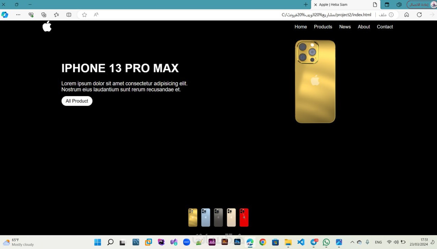Open File Explorer from taskbar
437x249 pixels.
288,242
